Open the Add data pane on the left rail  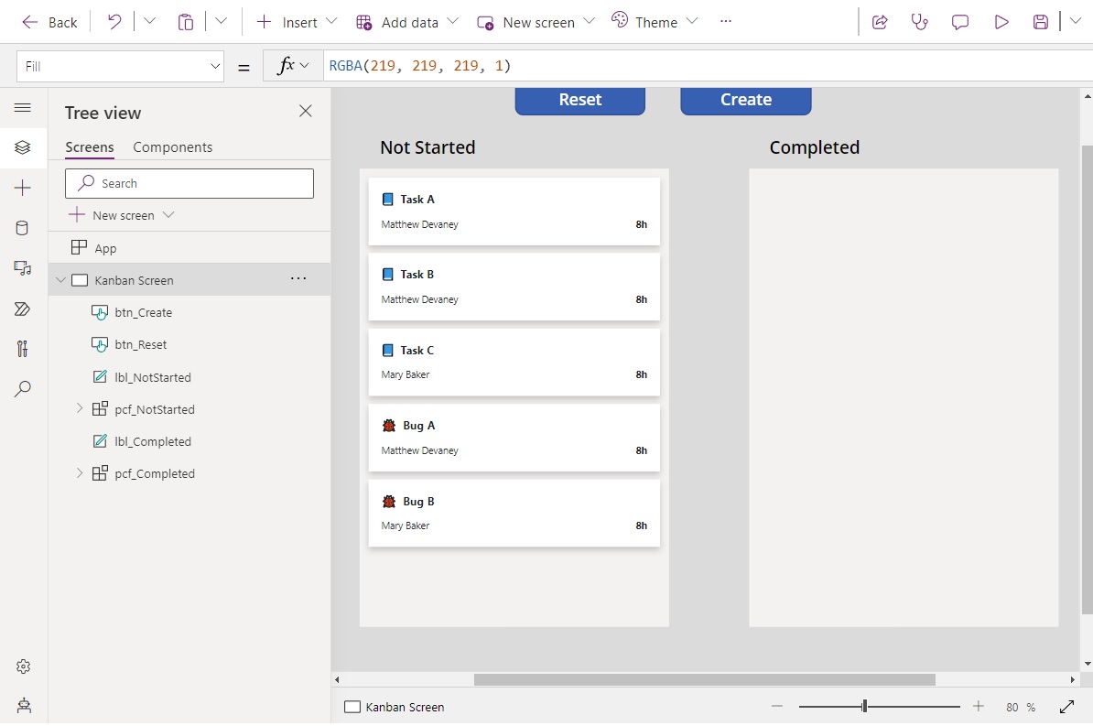23,228
